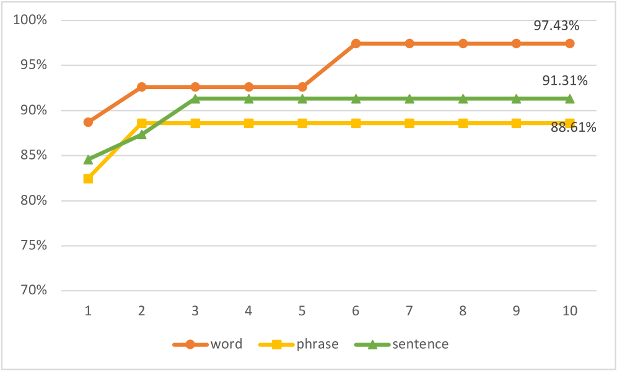Click the x-axis label 5
This screenshot has height=371, width=617.
tap(302, 311)
